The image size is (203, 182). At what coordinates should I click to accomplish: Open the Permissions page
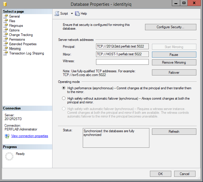17,39
